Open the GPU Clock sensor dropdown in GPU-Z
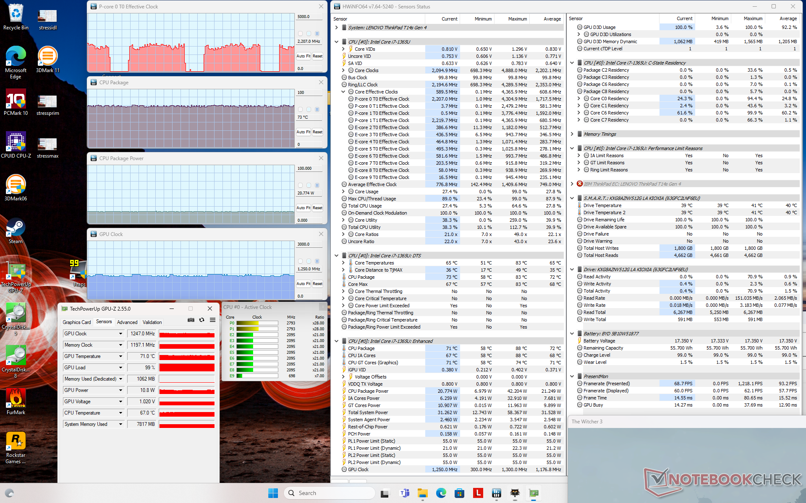The image size is (806, 503). point(120,334)
